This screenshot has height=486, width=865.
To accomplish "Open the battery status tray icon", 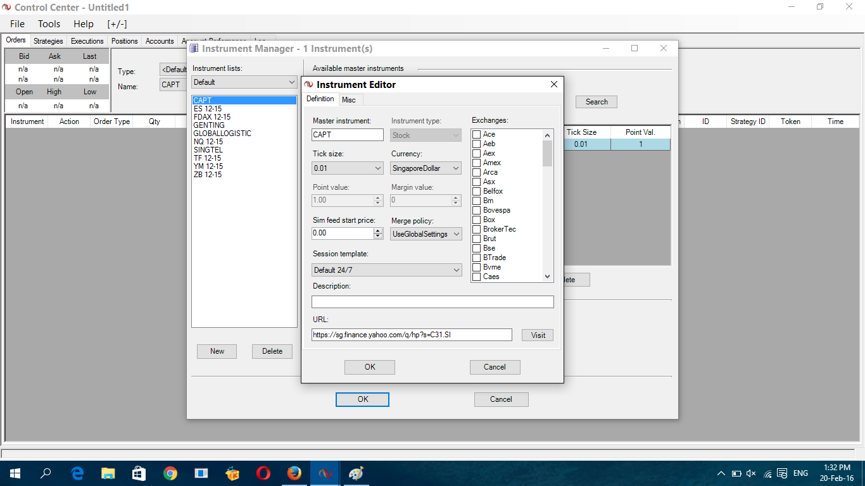I will 736,473.
